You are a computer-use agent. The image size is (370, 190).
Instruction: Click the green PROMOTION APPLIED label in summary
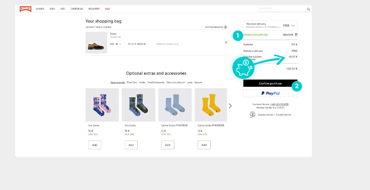[256, 35]
